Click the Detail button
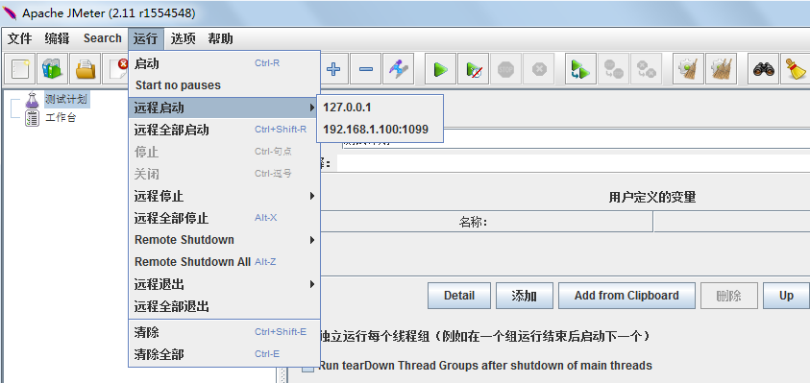 point(459,296)
